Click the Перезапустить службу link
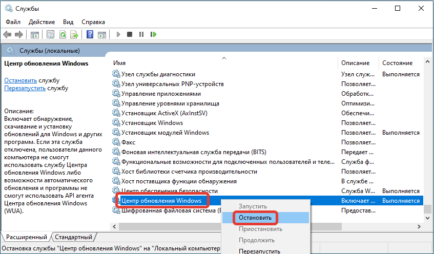Image resolution: width=434 pixels, height=254 pixels. 25,88
